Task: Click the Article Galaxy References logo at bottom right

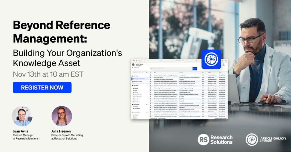Action: (x=266, y=140)
